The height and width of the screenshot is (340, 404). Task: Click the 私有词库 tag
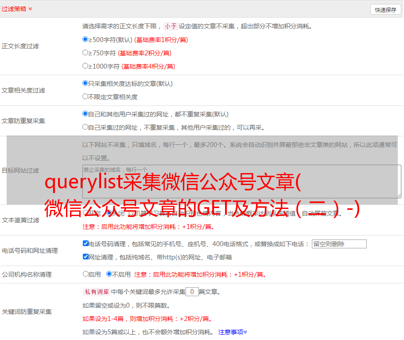point(97,292)
